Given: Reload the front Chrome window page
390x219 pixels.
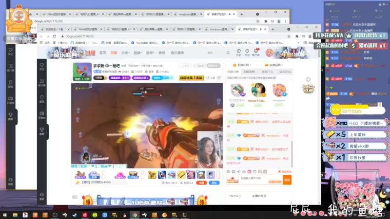Looking at the screenshot, I should 55,36.
